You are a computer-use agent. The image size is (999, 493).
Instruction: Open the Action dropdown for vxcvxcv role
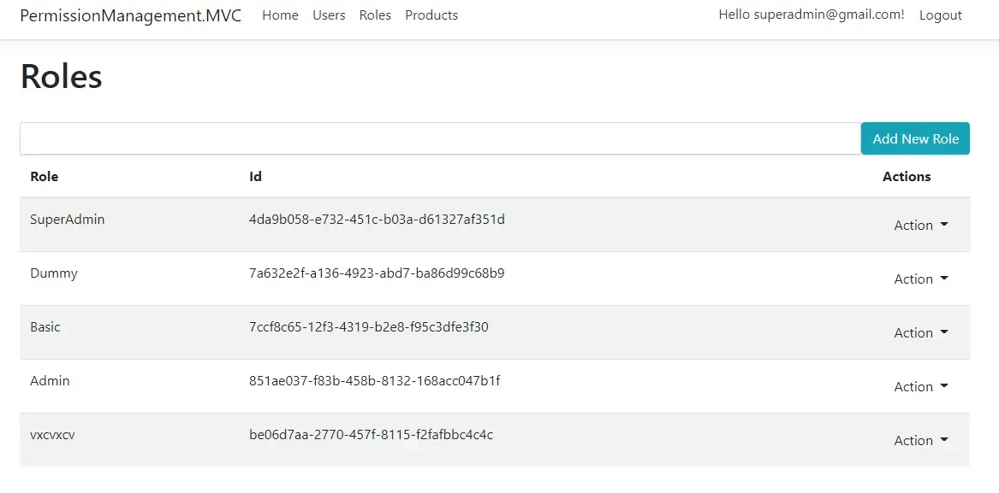tap(919, 440)
